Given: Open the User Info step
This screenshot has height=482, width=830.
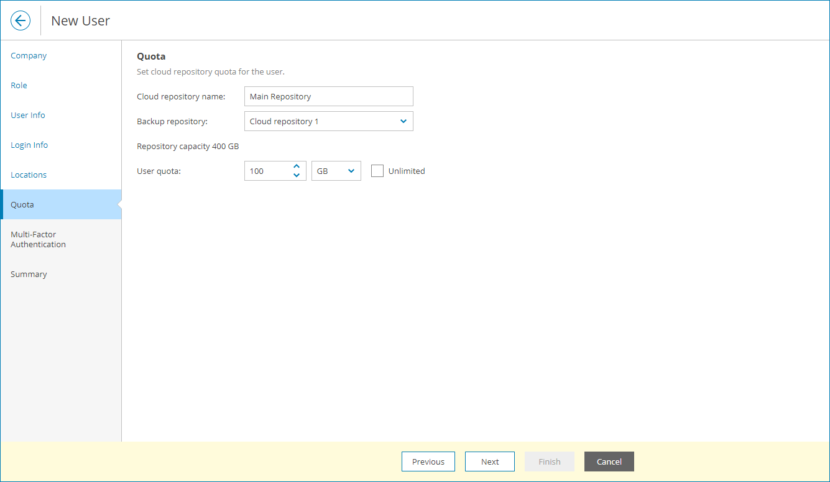Looking at the screenshot, I should tap(27, 115).
